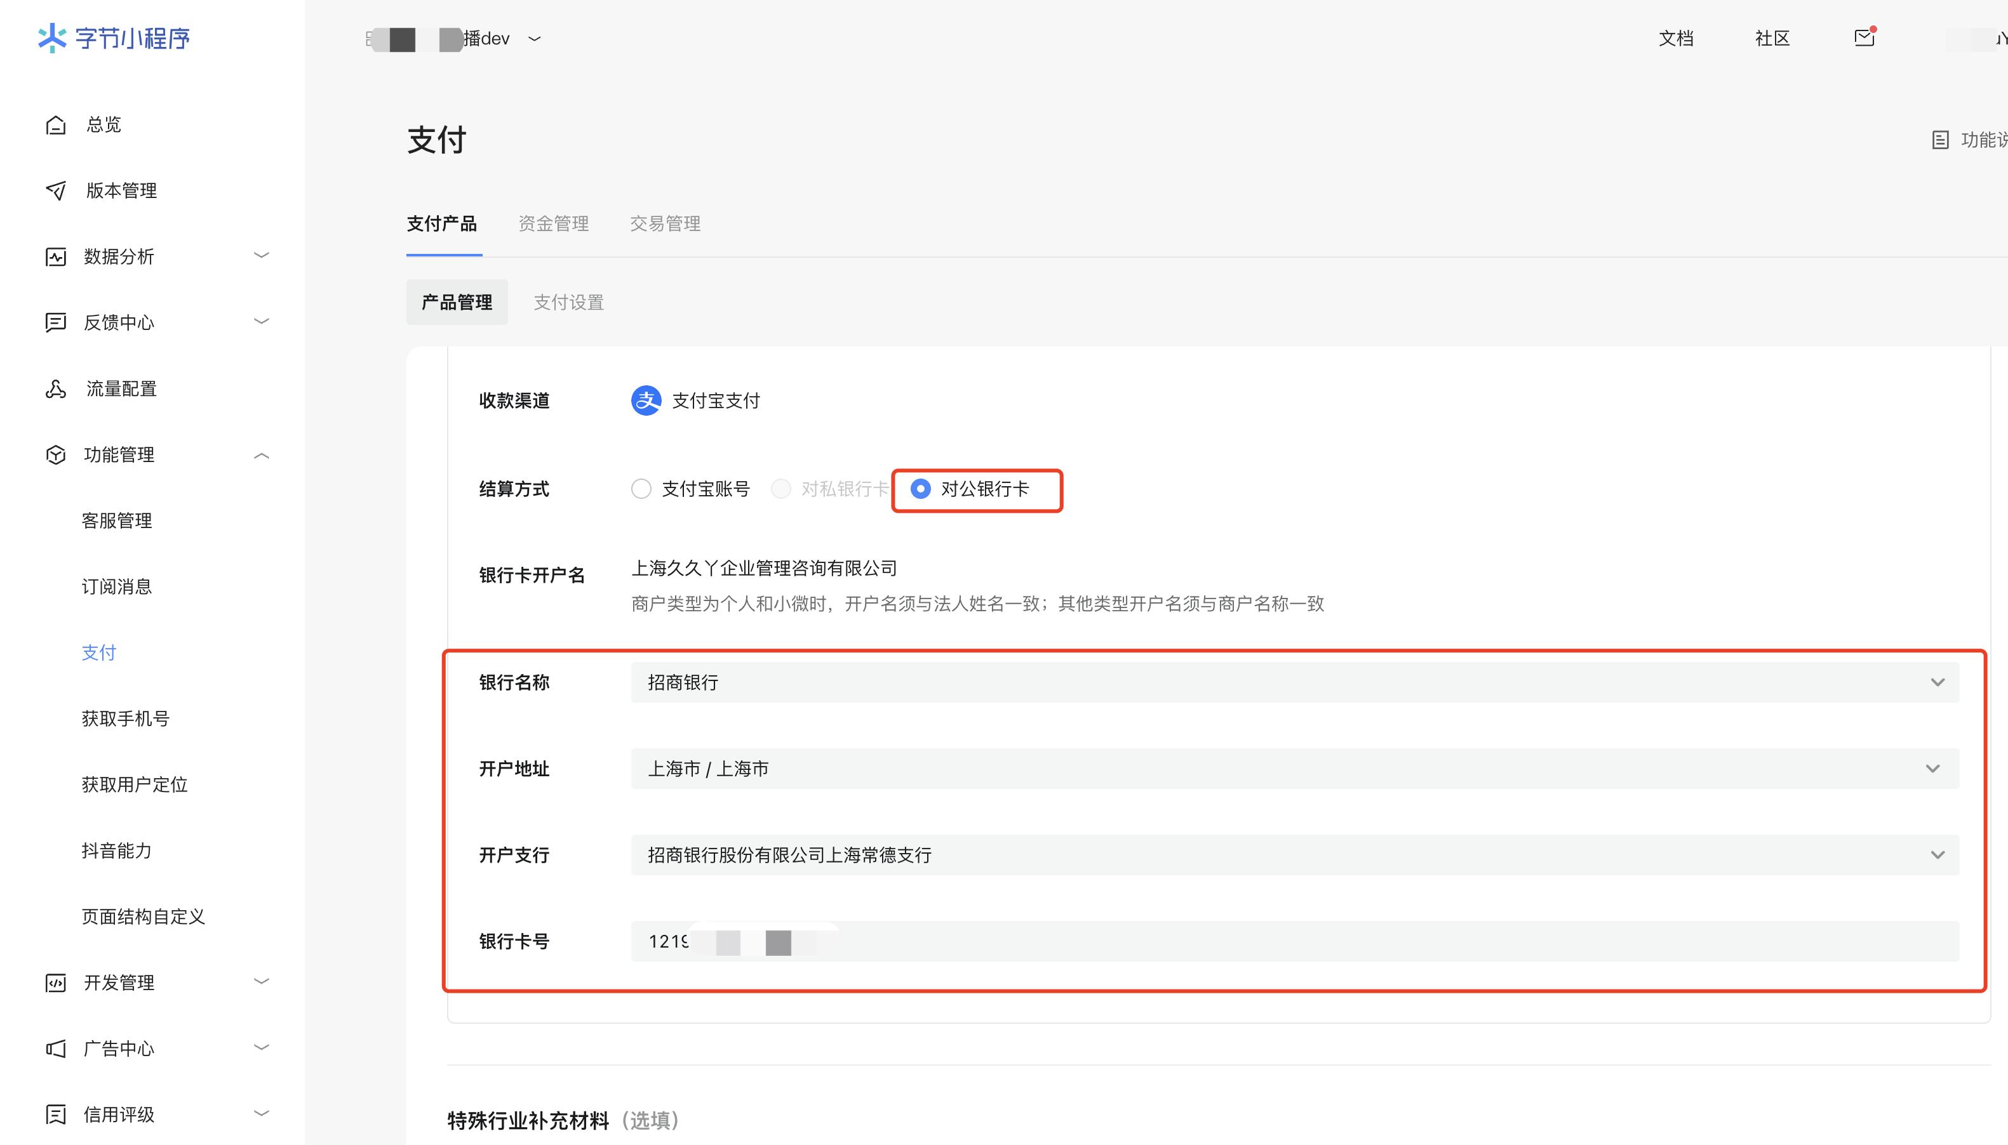Open the 银行名称 dropdown showing 招商银行
Image resolution: width=2008 pixels, height=1145 pixels.
coord(1294,682)
